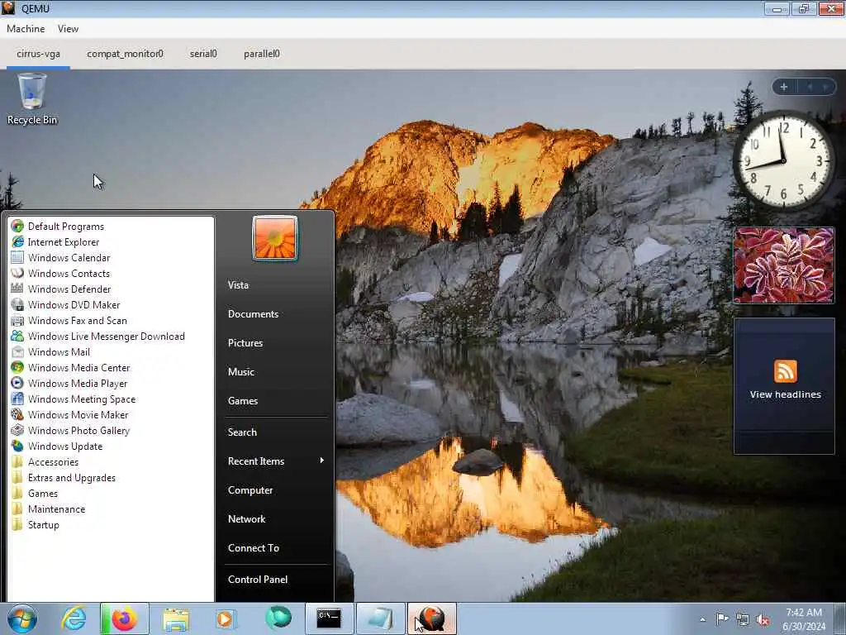Show hidden tray icons arrow
Image resolution: width=846 pixels, height=635 pixels.
point(702,620)
